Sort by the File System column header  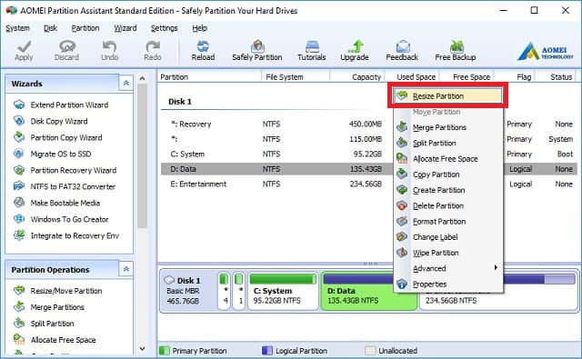coord(296,77)
